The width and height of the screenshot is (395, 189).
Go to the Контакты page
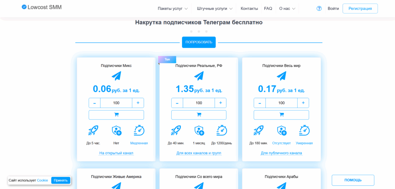[249, 9]
